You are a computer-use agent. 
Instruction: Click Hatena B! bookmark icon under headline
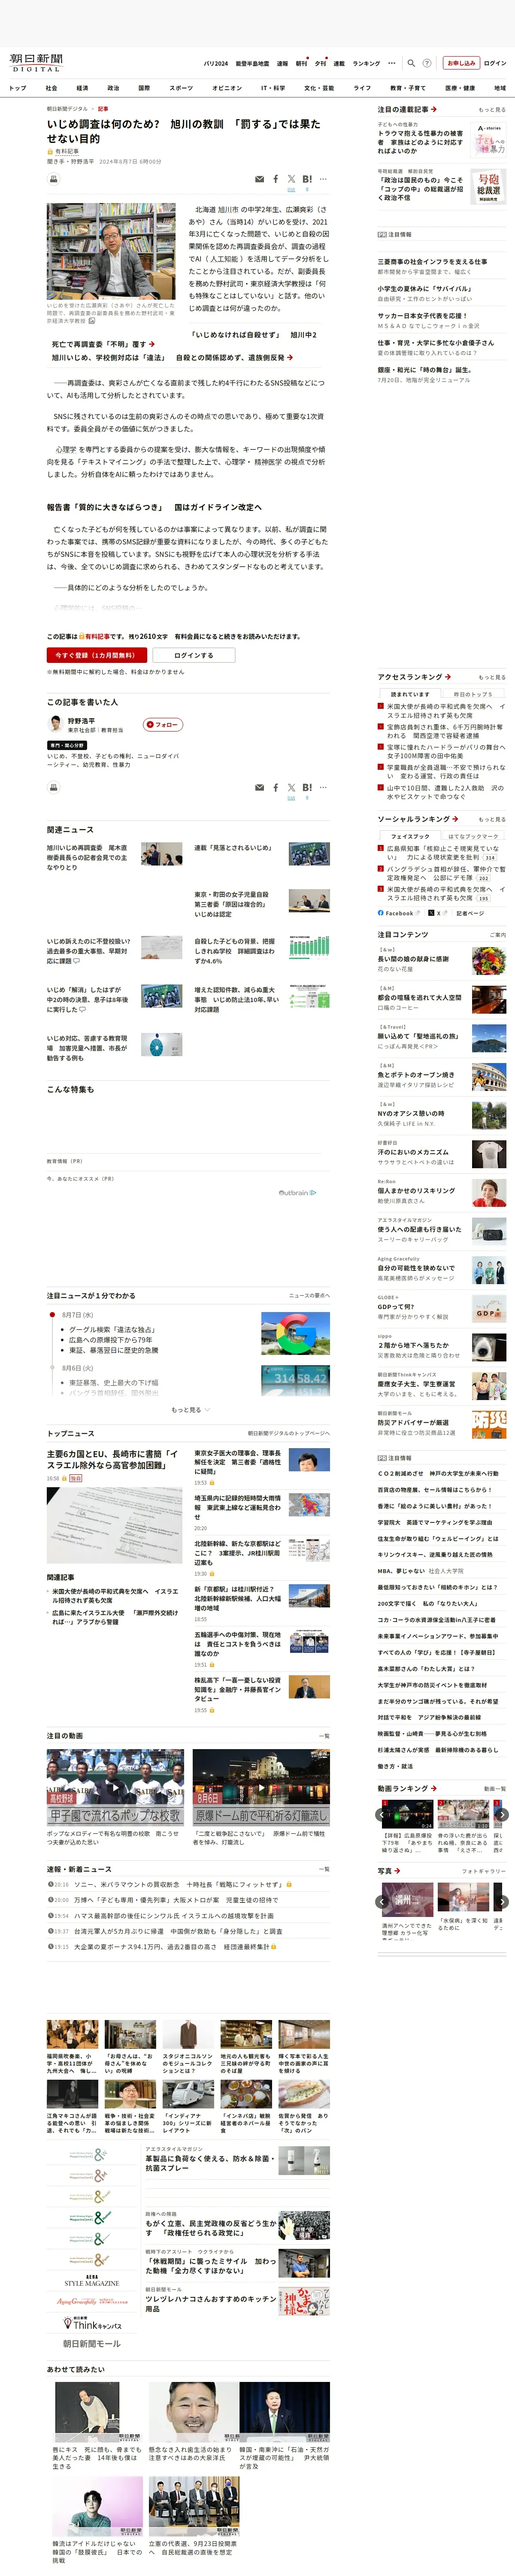coord(307,179)
